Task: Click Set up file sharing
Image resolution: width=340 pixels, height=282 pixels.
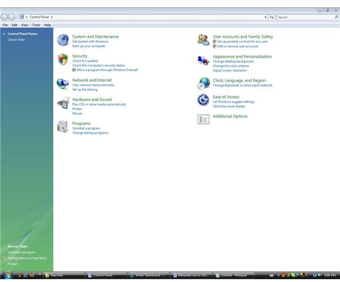Action: point(85,89)
